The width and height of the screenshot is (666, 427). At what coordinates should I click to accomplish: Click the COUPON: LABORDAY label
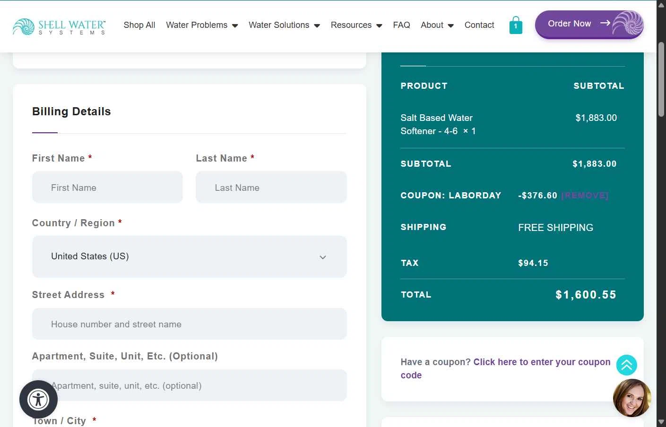point(451,196)
